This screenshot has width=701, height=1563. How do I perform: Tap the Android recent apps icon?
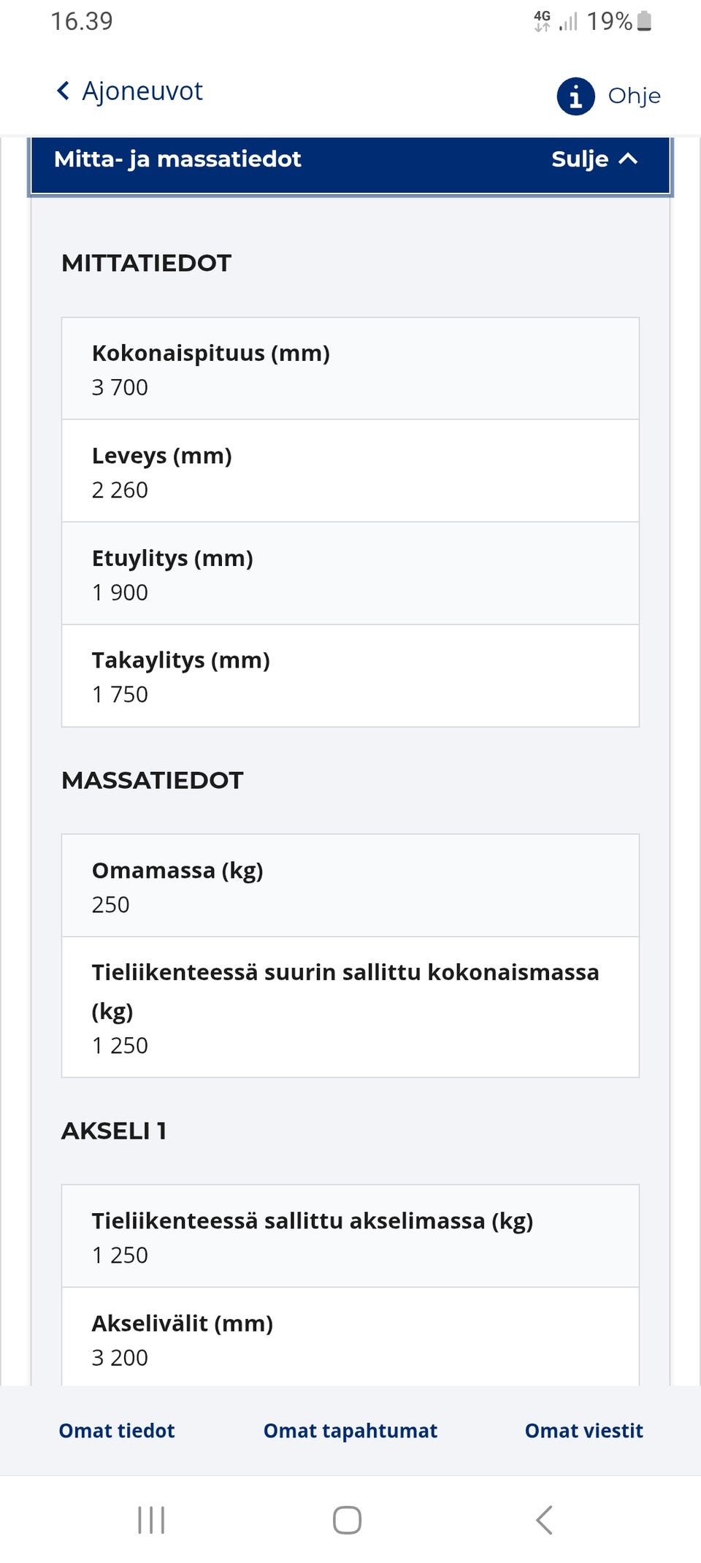click(151, 1520)
